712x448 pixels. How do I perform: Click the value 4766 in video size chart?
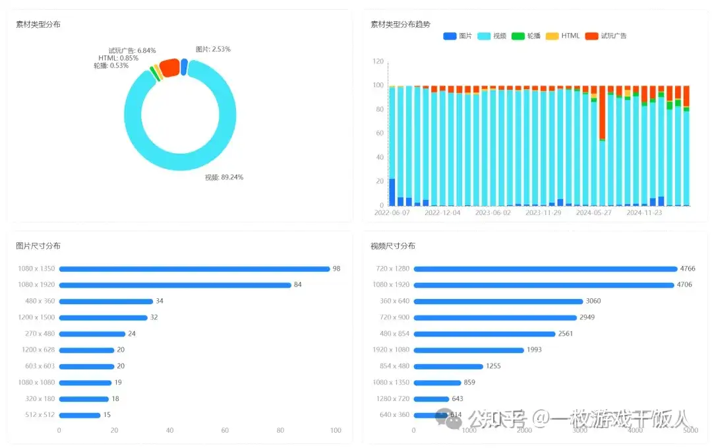click(688, 269)
